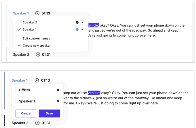Expand the chevron next to Speaker 2

pyautogui.click(x=82, y=22)
